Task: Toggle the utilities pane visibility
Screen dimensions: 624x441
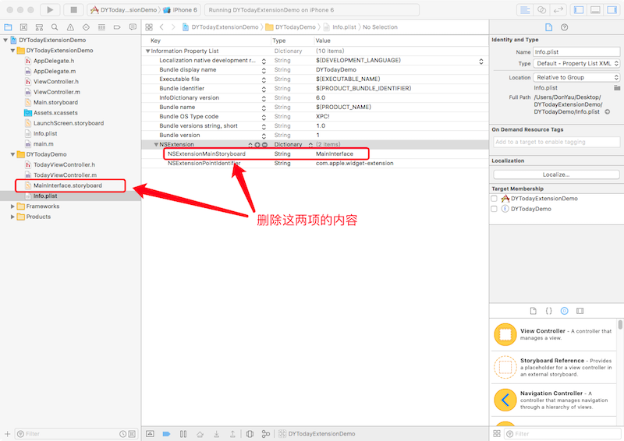Action: tap(612, 10)
